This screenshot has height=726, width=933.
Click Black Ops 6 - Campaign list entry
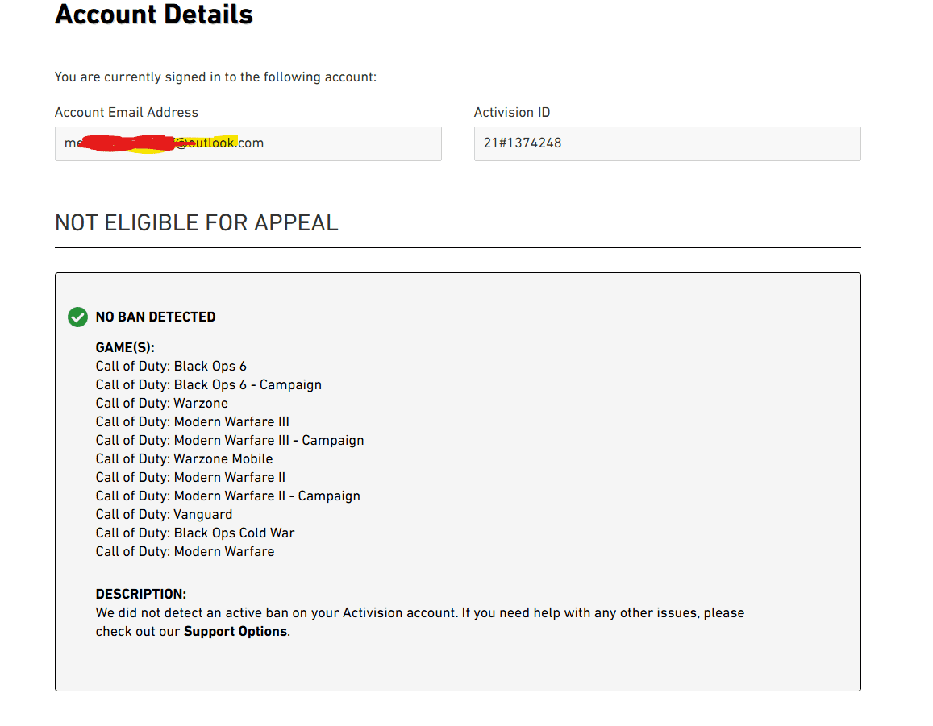pyautogui.click(x=209, y=384)
